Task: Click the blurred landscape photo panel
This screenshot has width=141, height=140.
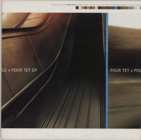Action: tap(124, 71)
